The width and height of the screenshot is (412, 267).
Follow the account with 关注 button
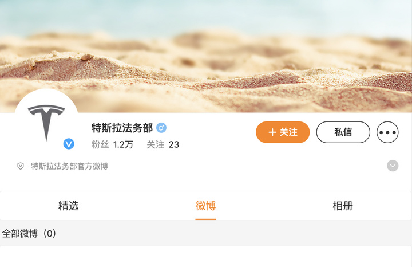[283, 132]
